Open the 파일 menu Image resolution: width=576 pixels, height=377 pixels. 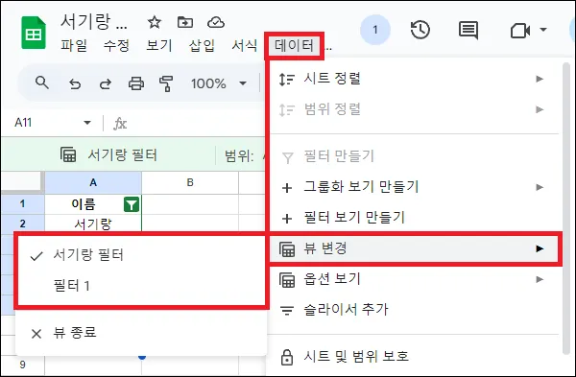[x=74, y=45]
